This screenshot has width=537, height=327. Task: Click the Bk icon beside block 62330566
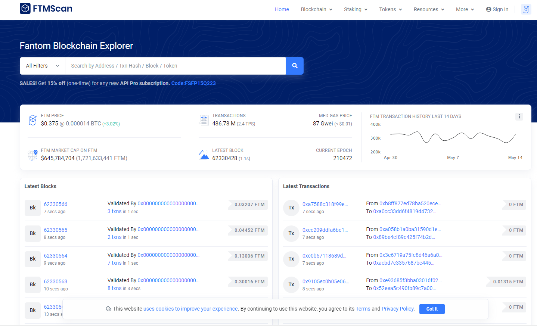[32, 208]
